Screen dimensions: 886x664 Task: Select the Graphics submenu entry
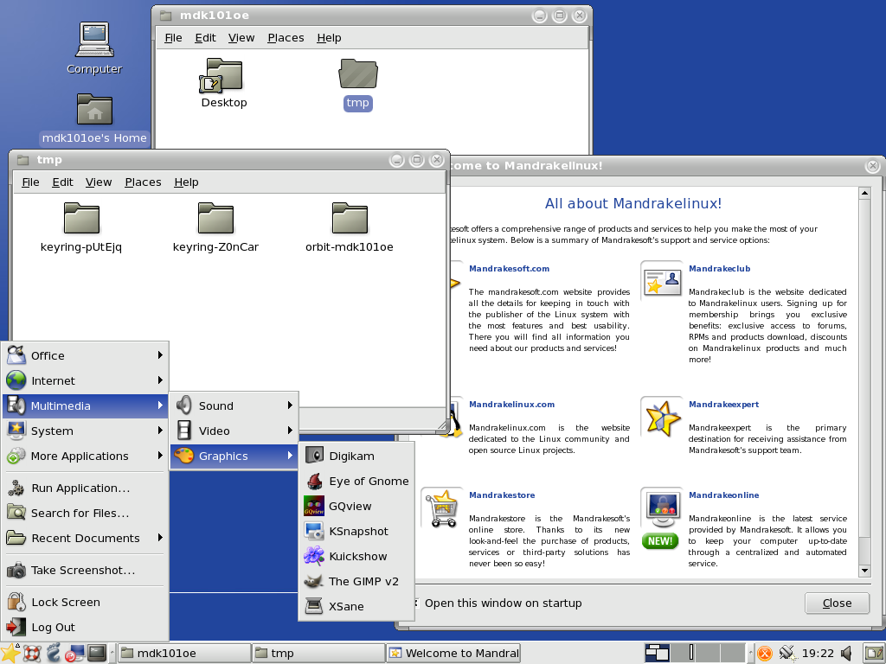(x=234, y=456)
